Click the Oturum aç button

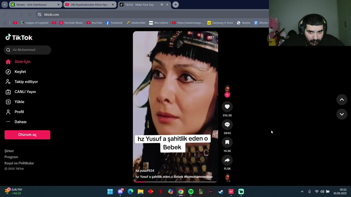pyautogui.click(x=27, y=135)
